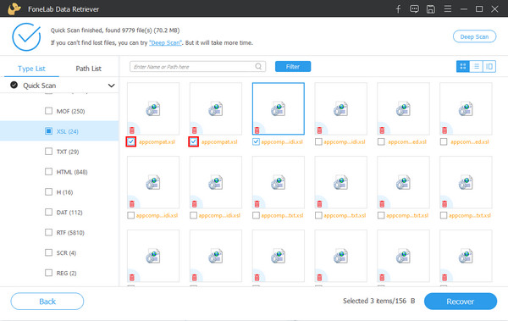This screenshot has width=508, height=321.
Task: Switch to thumbnail grid view
Action: (x=463, y=66)
